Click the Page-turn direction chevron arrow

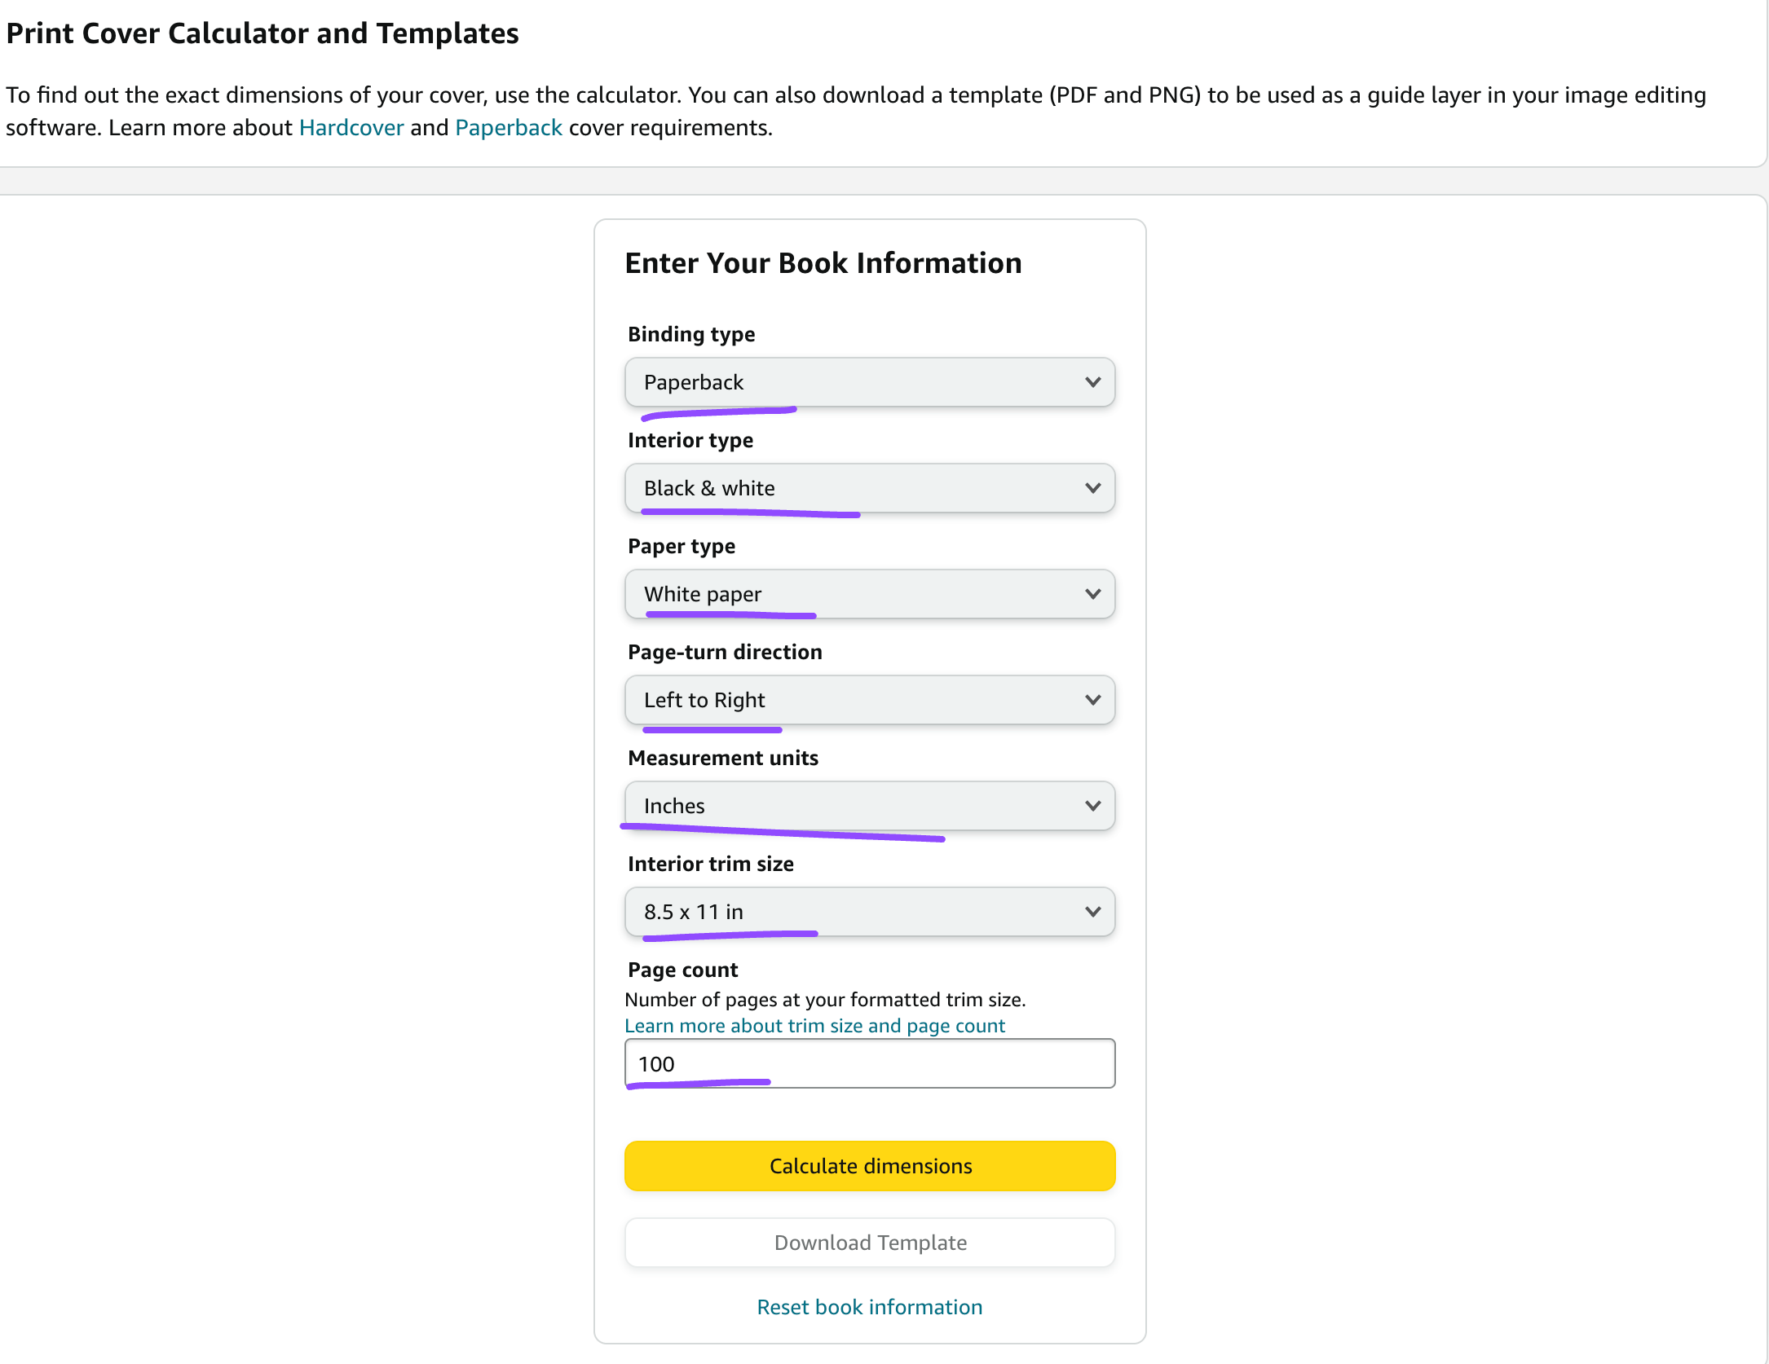tap(1092, 700)
